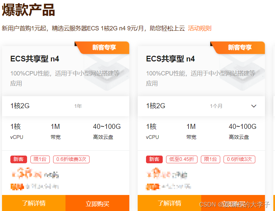This screenshot has height=211, width=275.
Task: Click the 0.6折续3次 tag
Action: [x=239, y=159]
